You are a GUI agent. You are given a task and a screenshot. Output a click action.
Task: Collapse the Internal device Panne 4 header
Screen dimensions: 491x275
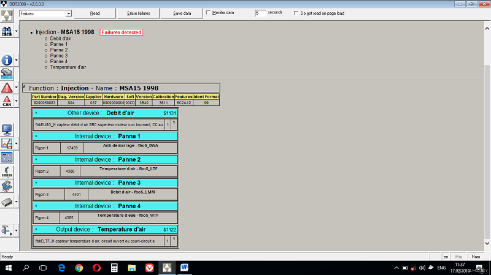coord(36,206)
